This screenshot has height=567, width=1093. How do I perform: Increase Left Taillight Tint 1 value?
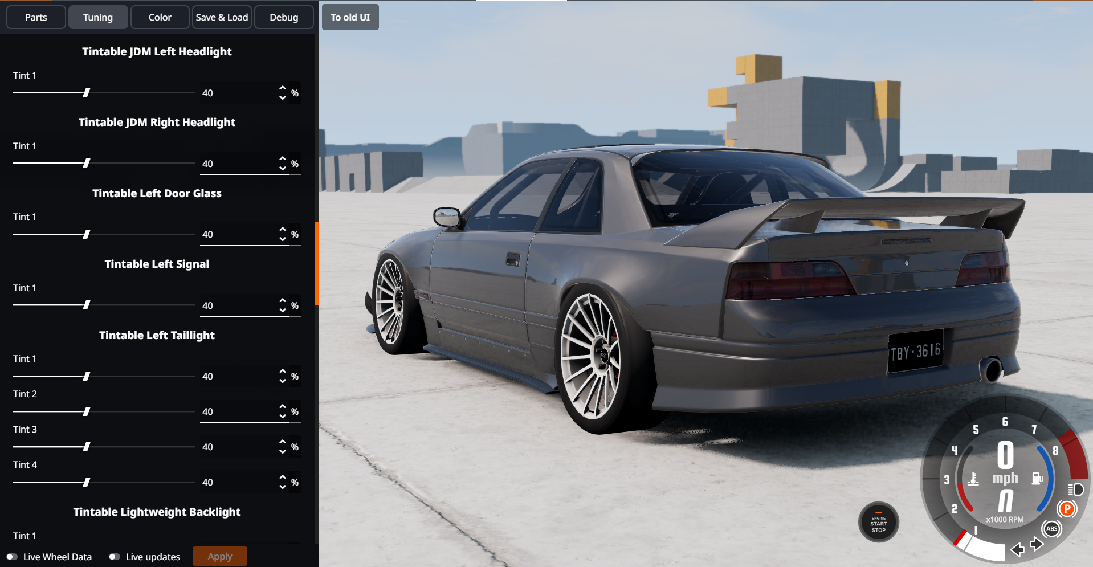(x=283, y=372)
